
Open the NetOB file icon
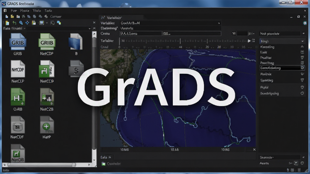[x=18, y=153]
